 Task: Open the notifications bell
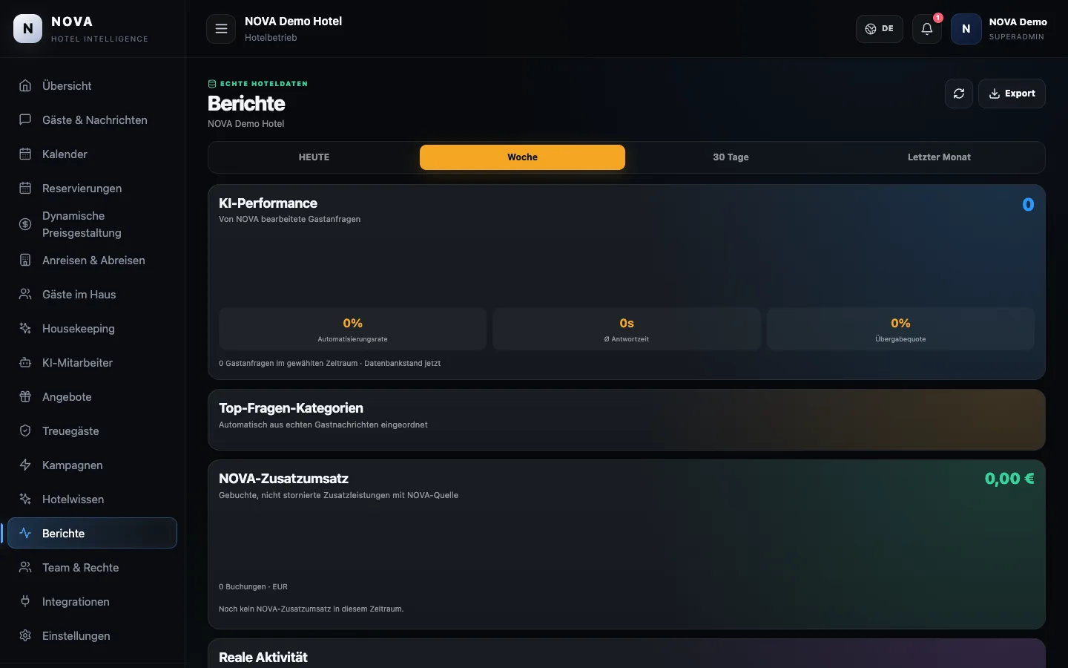pos(927,29)
